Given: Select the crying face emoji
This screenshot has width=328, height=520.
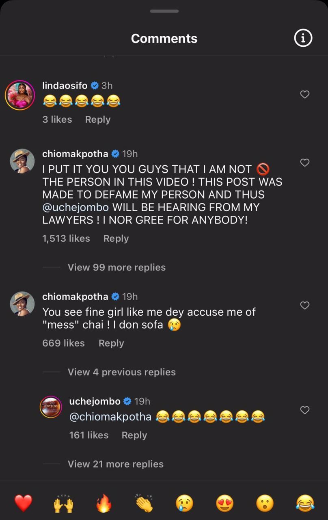Looking at the screenshot, I should pyautogui.click(x=184, y=504).
